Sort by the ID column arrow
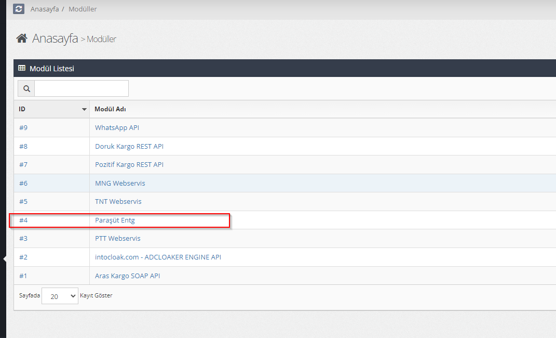The image size is (556, 338). click(84, 109)
